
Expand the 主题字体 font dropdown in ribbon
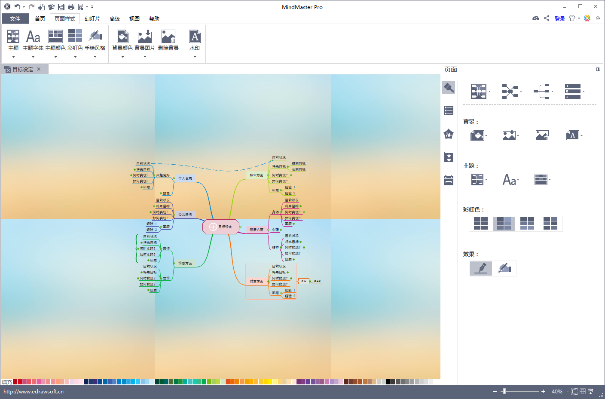tap(33, 57)
